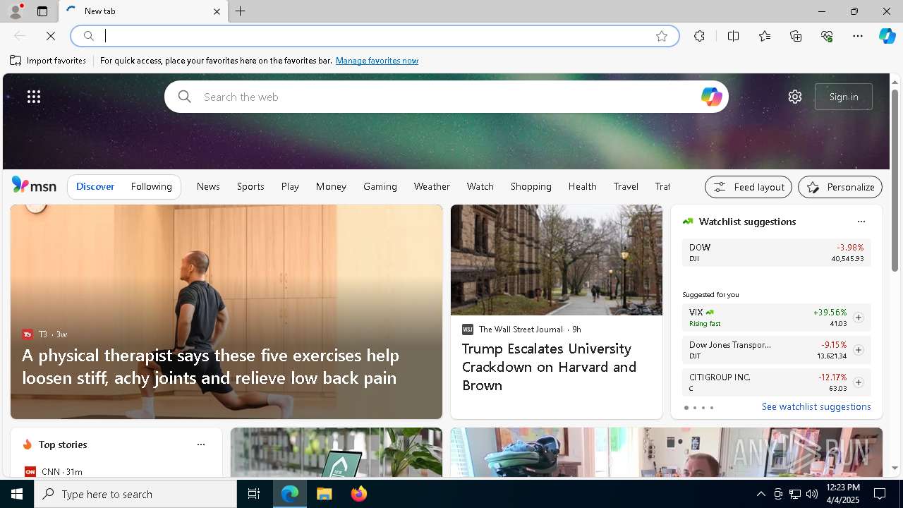Open the Windows Start menu
903x508 pixels.
17,494
